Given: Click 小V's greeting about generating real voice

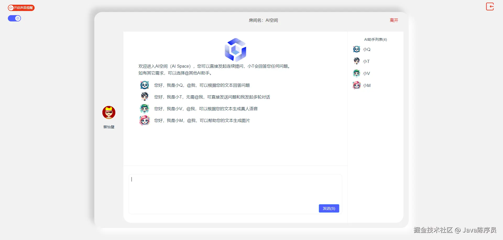Looking at the screenshot, I should pos(206,109).
